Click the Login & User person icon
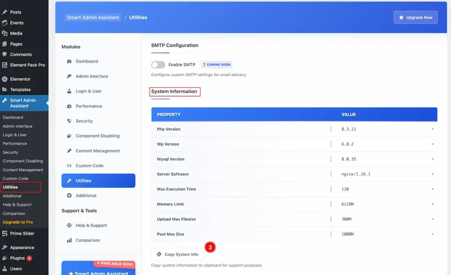451x275 pixels. pyautogui.click(x=69, y=91)
